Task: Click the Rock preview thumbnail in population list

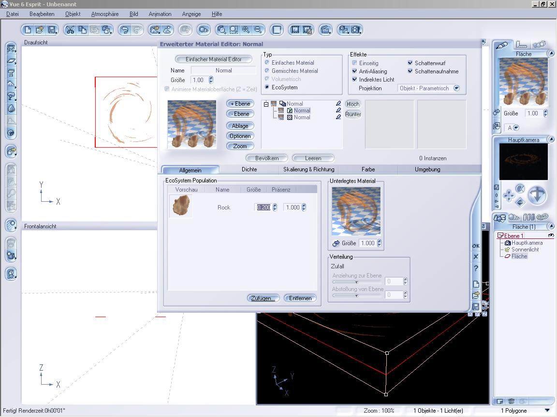Action: [x=181, y=206]
